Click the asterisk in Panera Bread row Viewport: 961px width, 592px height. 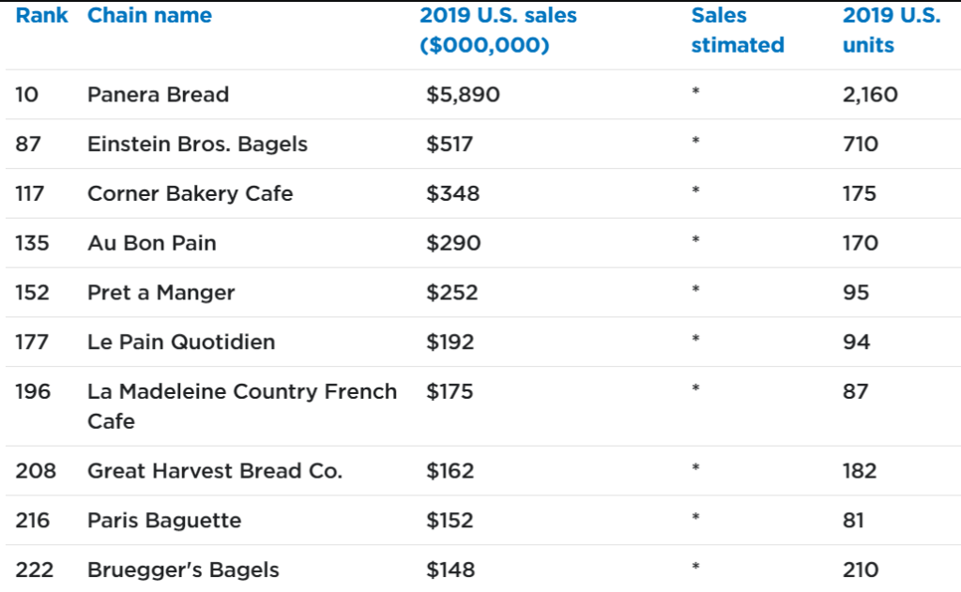click(695, 92)
